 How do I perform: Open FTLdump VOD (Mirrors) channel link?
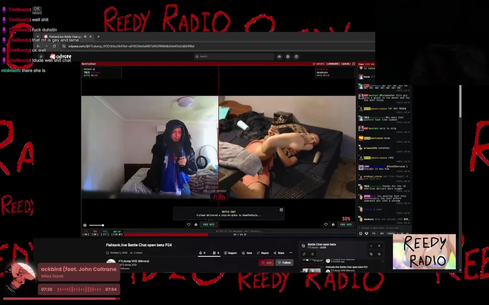click(x=134, y=261)
